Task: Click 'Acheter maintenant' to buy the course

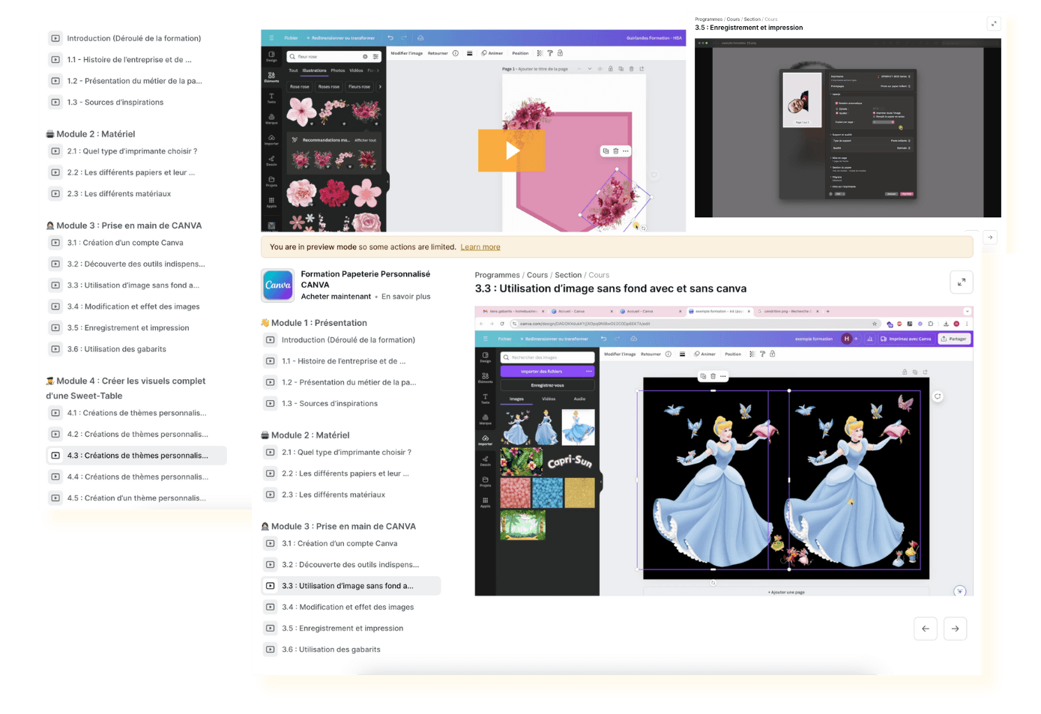Action: [x=336, y=297]
